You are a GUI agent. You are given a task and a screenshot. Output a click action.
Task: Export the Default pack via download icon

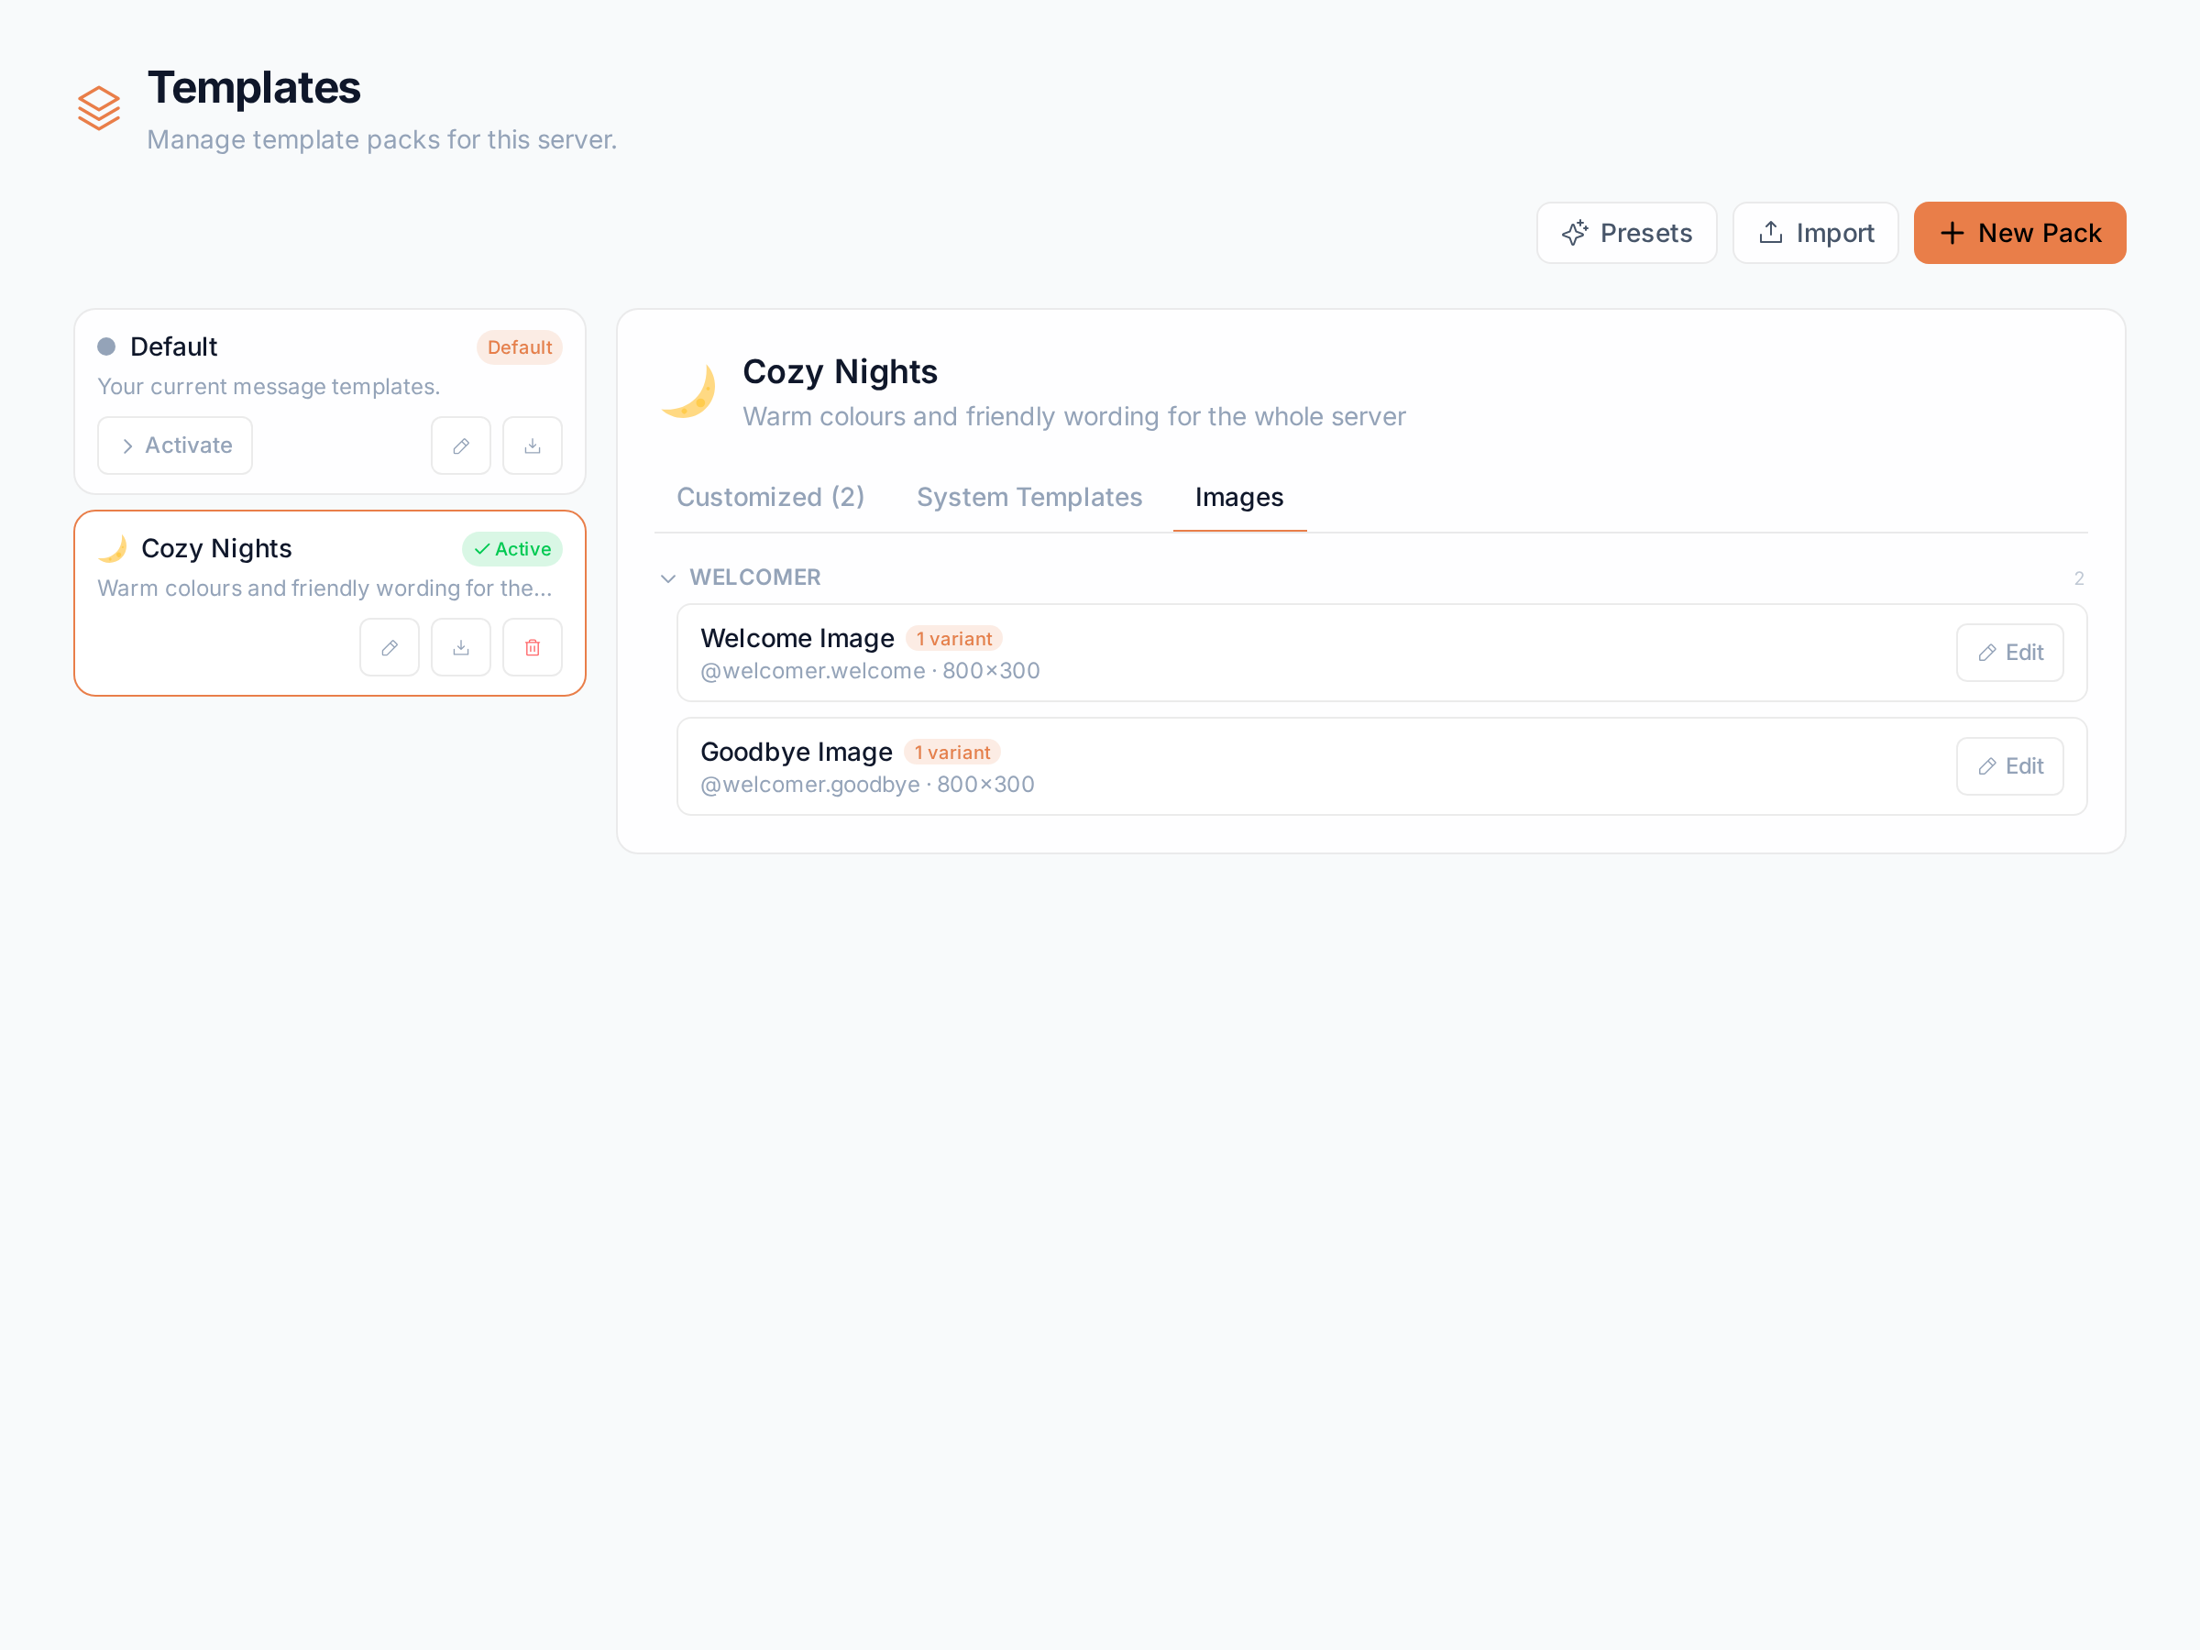tap(532, 445)
